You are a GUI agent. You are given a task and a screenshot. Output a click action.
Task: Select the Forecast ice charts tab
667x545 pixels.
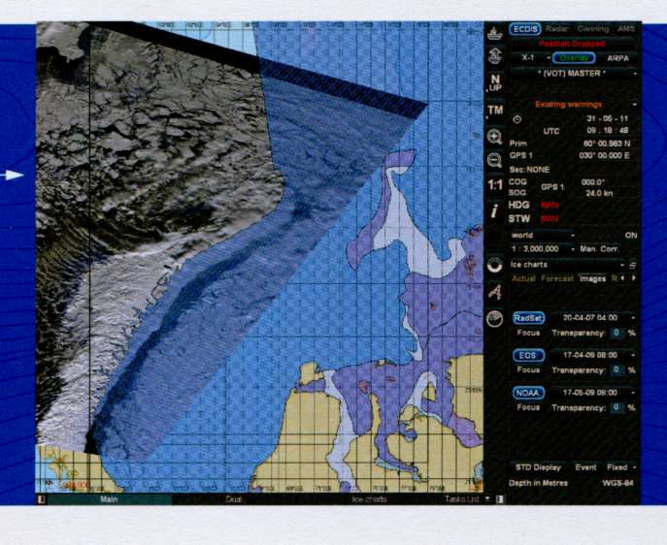pos(557,278)
